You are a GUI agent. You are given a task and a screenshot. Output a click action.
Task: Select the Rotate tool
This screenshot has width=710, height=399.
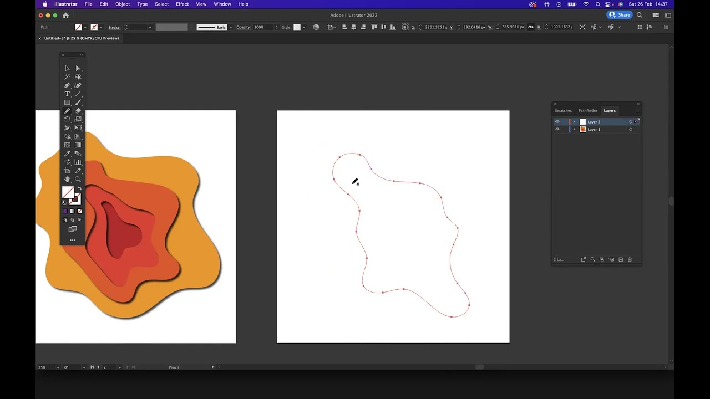67,119
